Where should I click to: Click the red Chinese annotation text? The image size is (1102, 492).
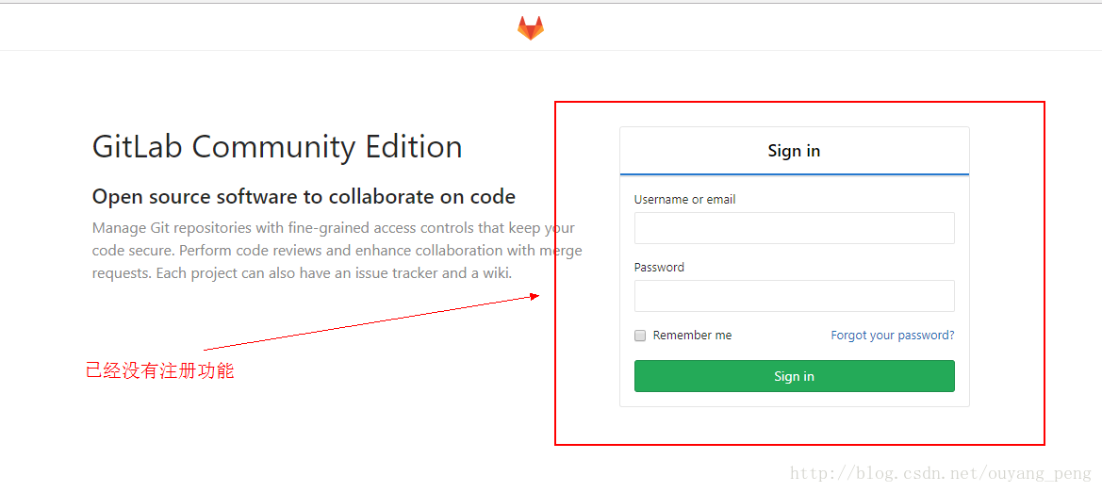pos(159,370)
